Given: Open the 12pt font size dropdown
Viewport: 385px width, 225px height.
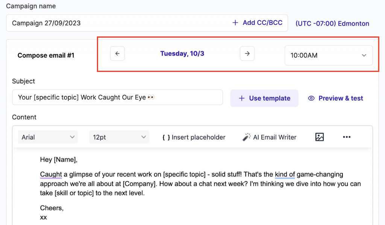Looking at the screenshot, I should [x=119, y=137].
